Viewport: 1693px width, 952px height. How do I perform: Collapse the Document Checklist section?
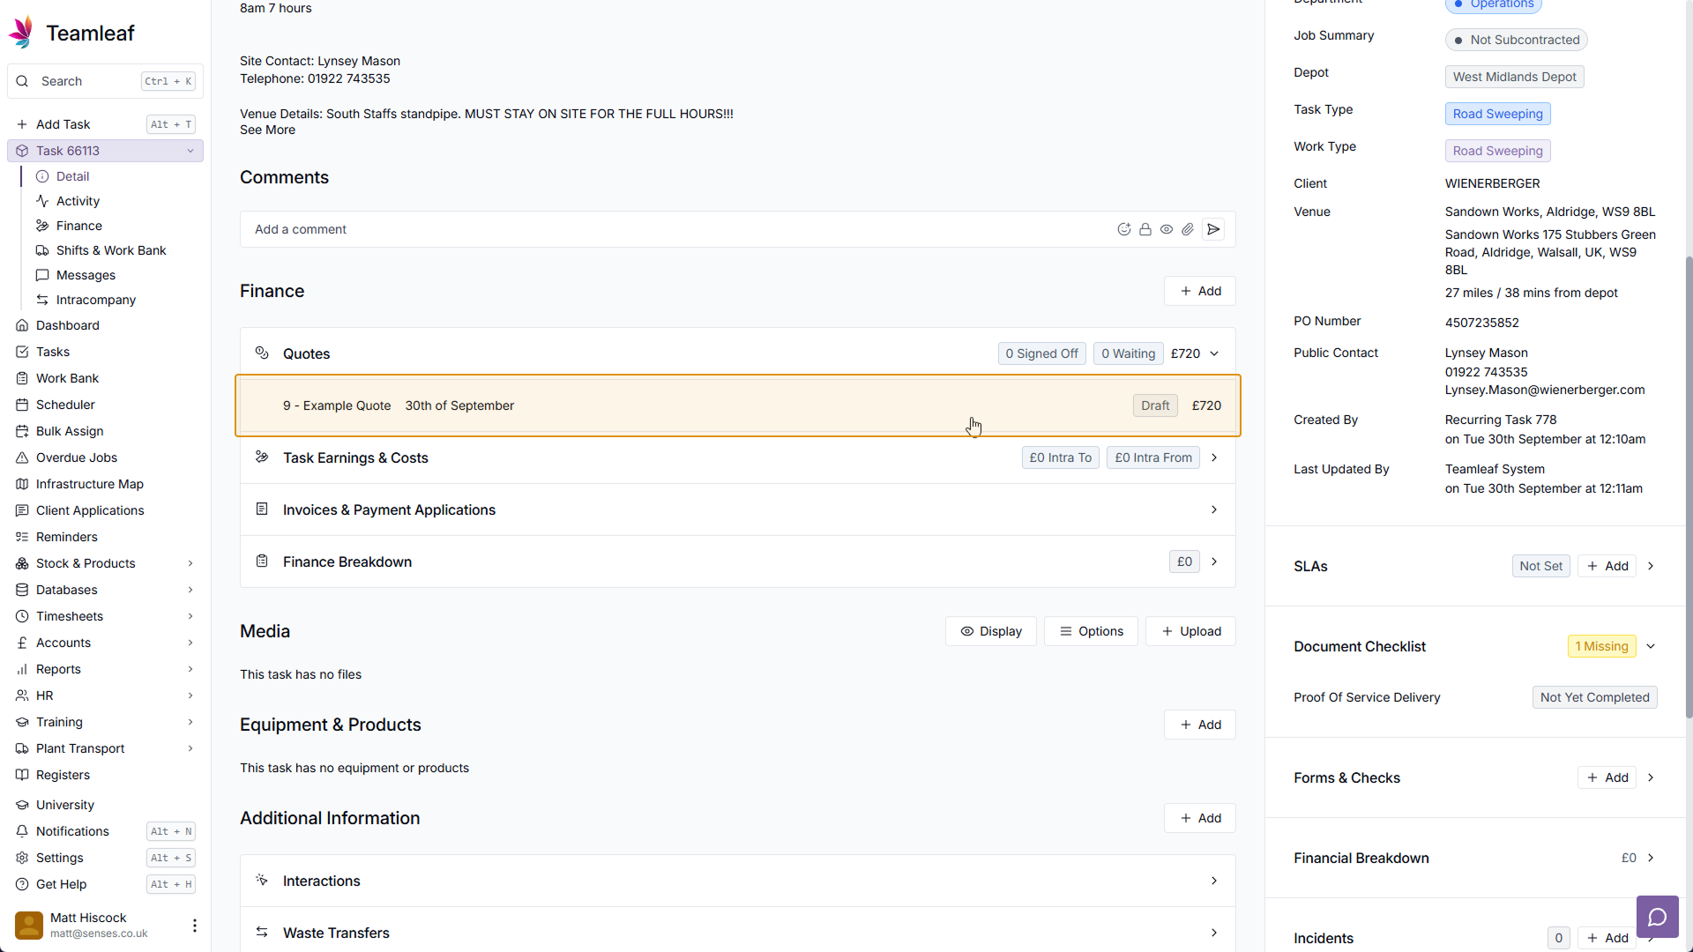(1651, 646)
